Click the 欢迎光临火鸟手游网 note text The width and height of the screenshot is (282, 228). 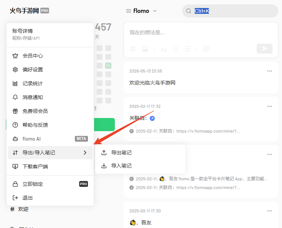152,83
